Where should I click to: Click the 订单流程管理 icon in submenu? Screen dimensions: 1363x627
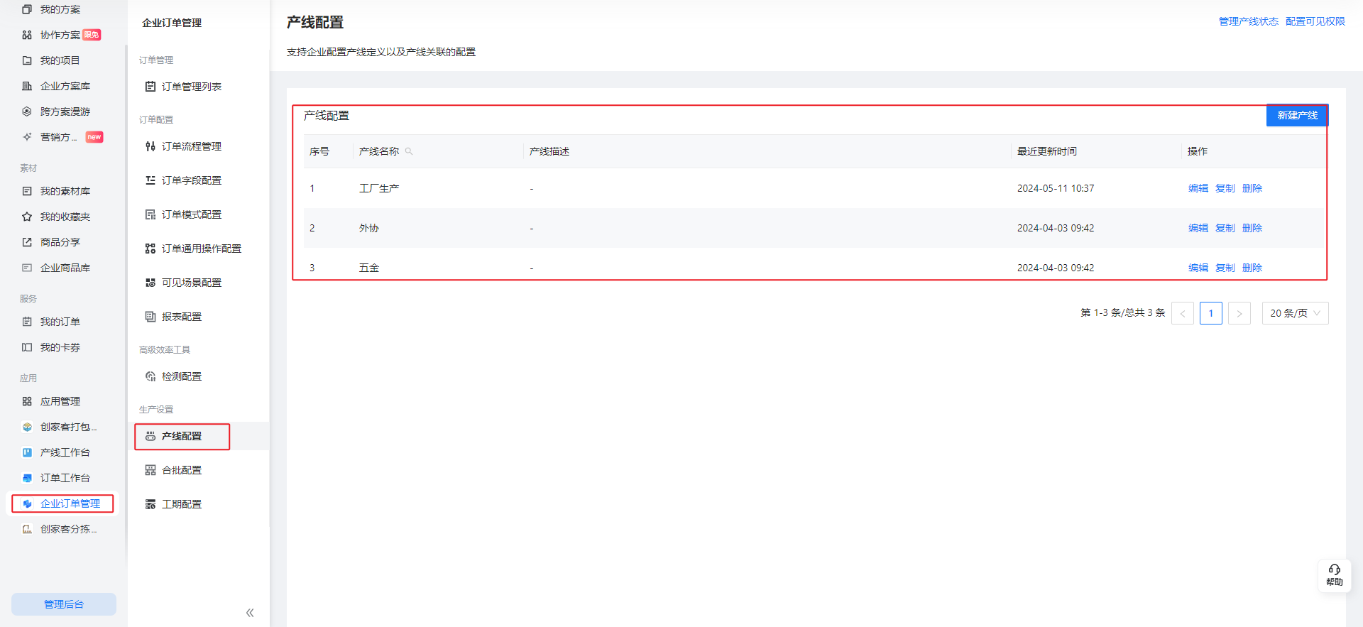pos(150,146)
